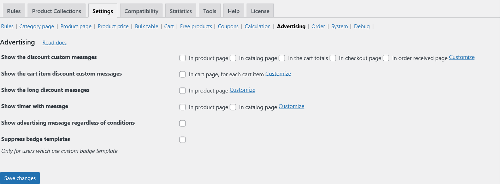Check 'In checkout page' option
Viewport: 503px width, 185px height.
coord(333,58)
